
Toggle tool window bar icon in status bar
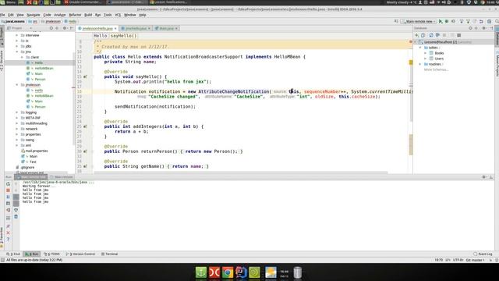pyautogui.click(x=2, y=260)
